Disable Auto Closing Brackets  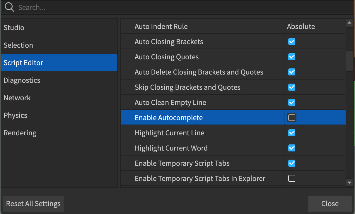[x=292, y=42]
